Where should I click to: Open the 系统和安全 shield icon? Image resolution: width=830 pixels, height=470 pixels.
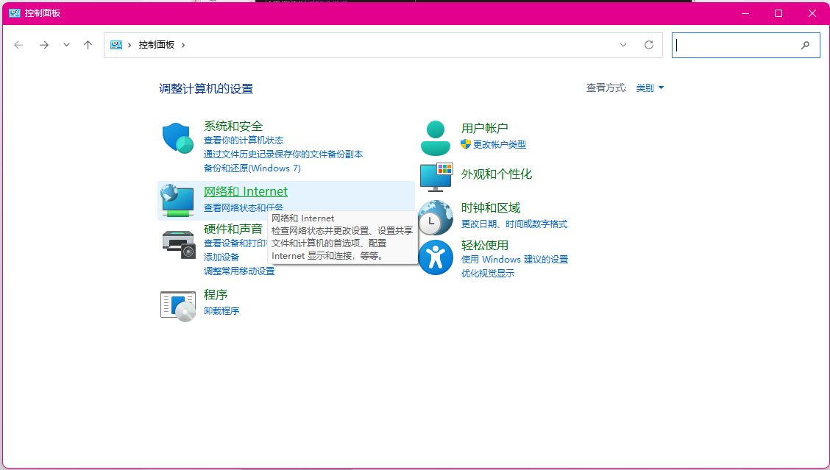tap(177, 139)
